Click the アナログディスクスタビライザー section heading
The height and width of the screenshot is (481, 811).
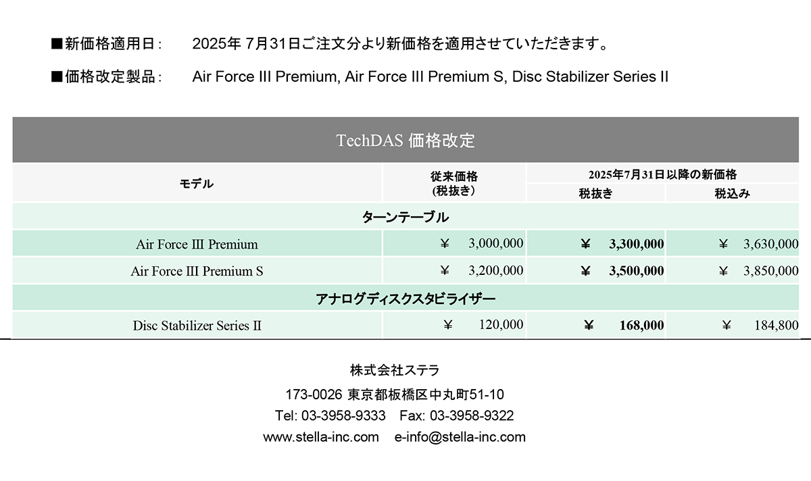[x=405, y=298]
